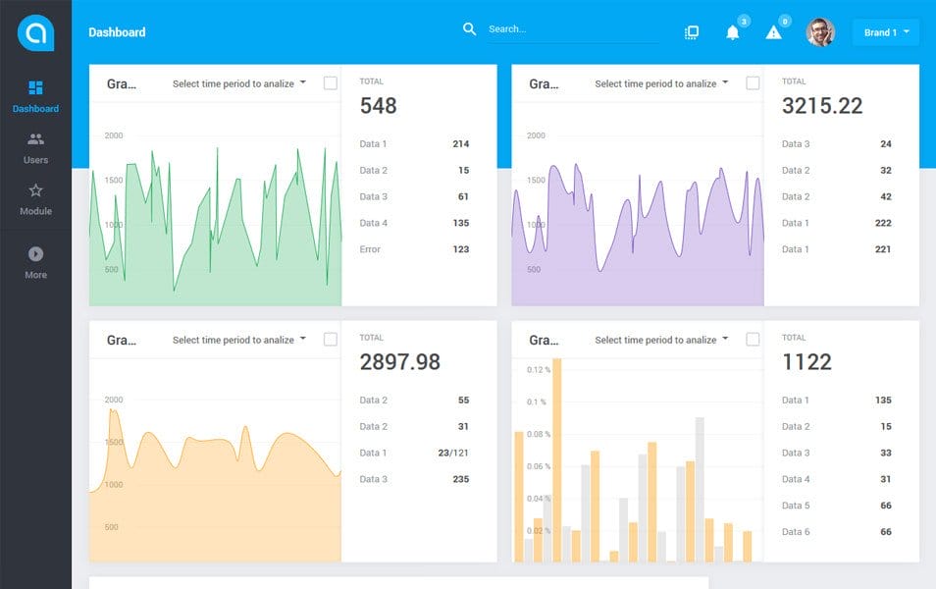Click the warning triangle alert icon
This screenshot has width=936, height=589.
click(x=774, y=30)
